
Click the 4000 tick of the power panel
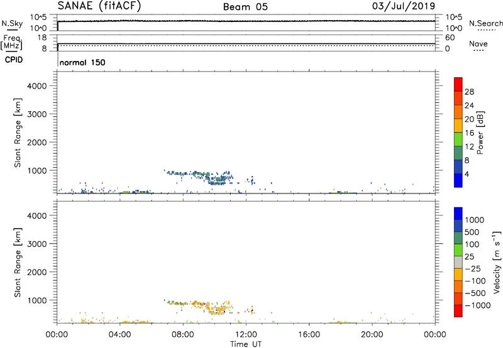[37, 86]
